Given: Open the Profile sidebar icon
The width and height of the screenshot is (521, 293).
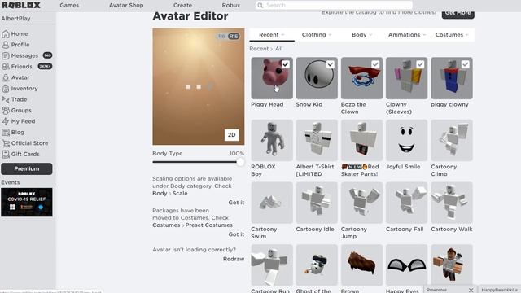Looking at the screenshot, I should 6,45.
